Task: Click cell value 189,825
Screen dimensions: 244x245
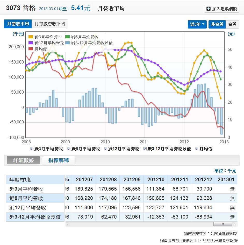Action: pos(84,189)
